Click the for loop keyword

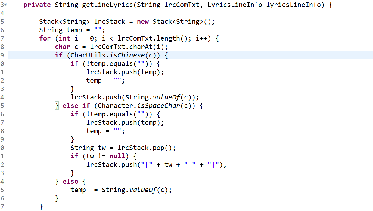(45, 39)
